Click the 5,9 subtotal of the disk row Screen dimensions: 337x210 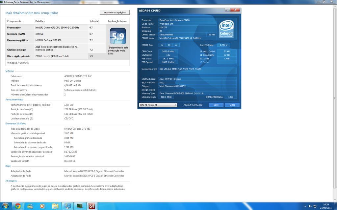pos(91,56)
